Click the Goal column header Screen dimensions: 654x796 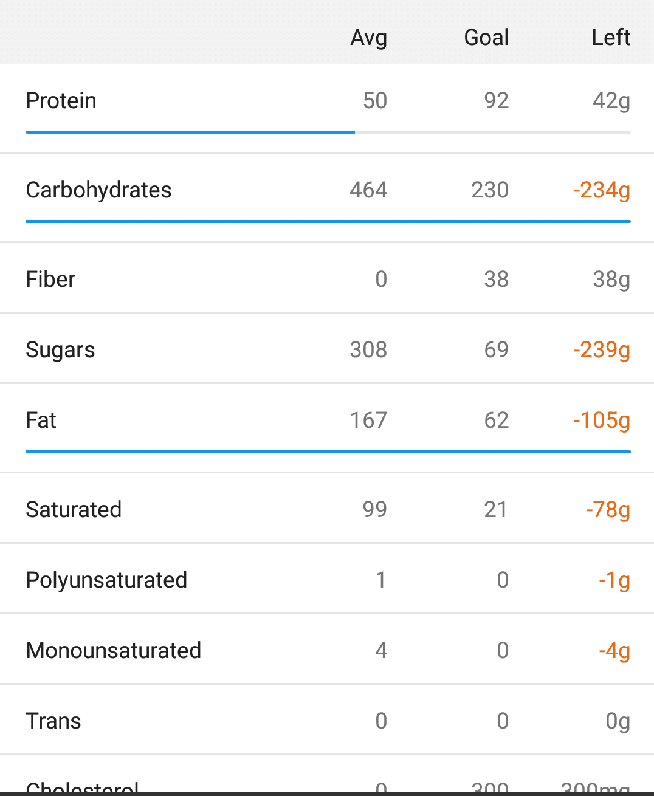tap(486, 38)
